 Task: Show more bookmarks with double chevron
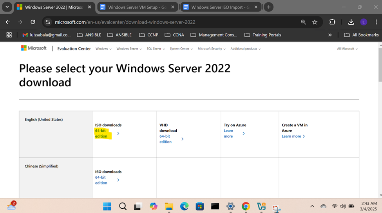coord(330,35)
